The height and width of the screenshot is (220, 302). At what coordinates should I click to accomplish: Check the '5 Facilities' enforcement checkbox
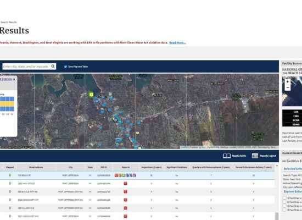284,198
